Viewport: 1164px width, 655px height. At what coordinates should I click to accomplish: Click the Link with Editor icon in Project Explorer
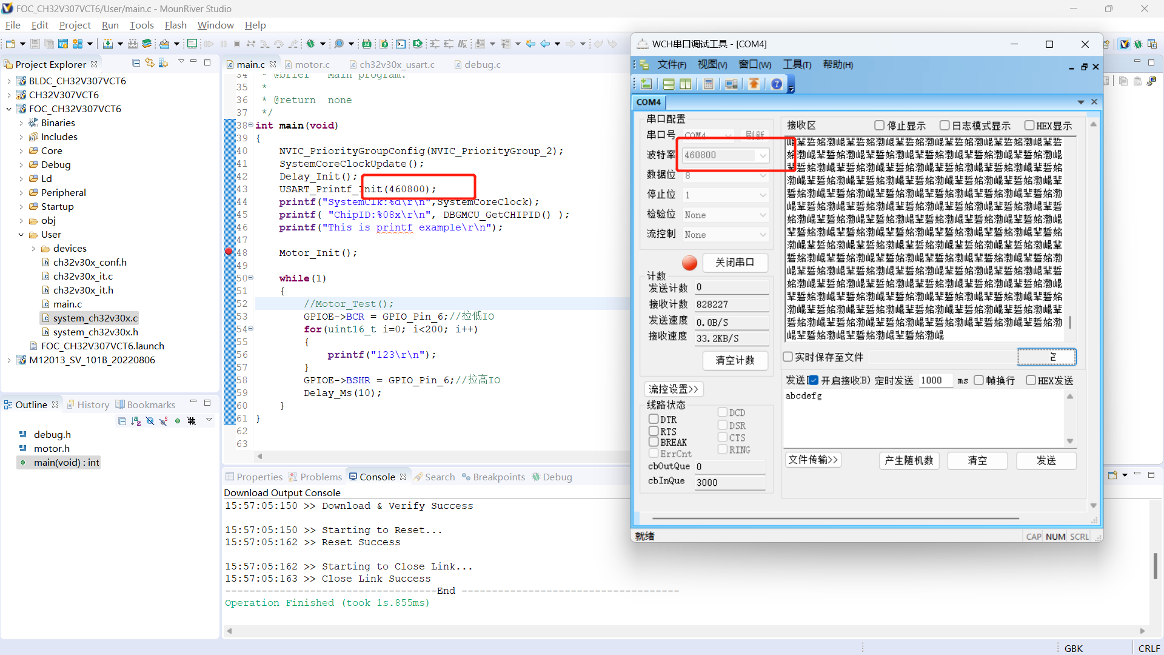pos(150,63)
